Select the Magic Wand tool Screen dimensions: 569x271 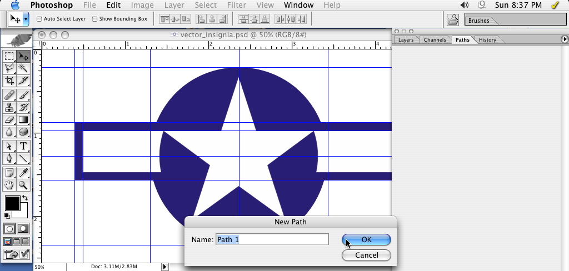(23, 68)
